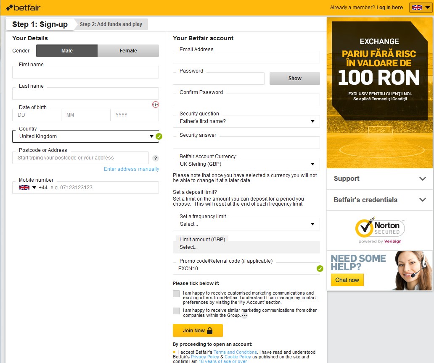Click the UK flag in the header
Image resolution: width=434 pixels, height=363 pixels.
[x=417, y=8]
